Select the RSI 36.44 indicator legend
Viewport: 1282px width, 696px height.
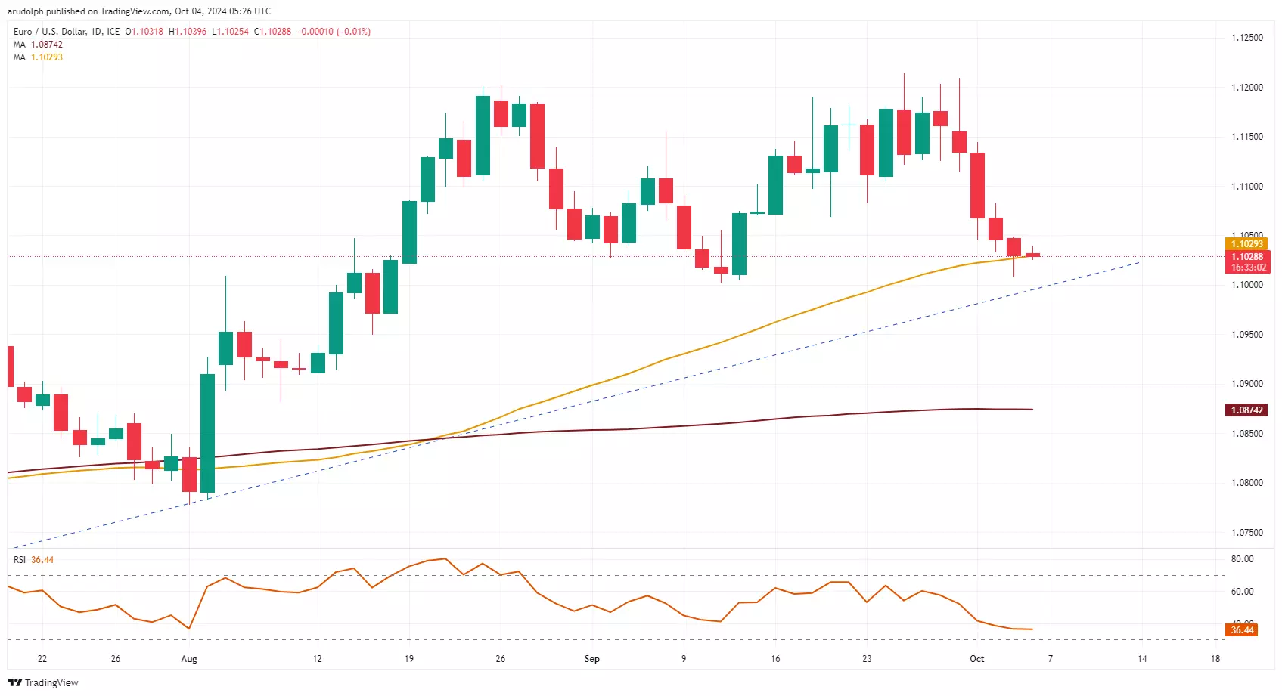pyautogui.click(x=33, y=560)
